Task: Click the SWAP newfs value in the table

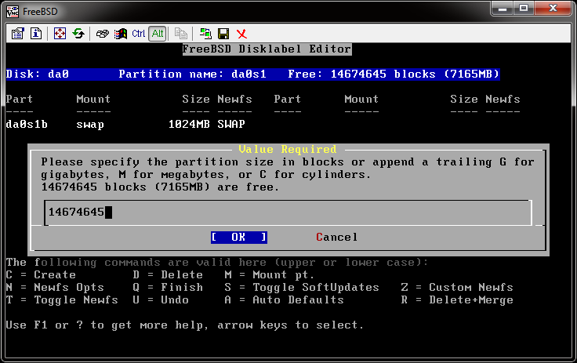Action: [231, 124]
